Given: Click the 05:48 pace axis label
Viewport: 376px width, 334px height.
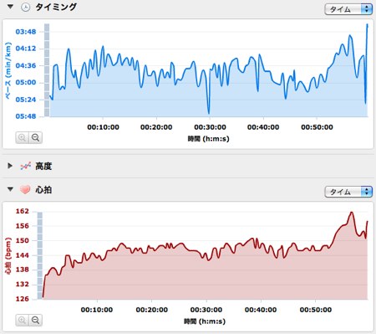Looking at the screenshot, I should [x=26, y=116].
